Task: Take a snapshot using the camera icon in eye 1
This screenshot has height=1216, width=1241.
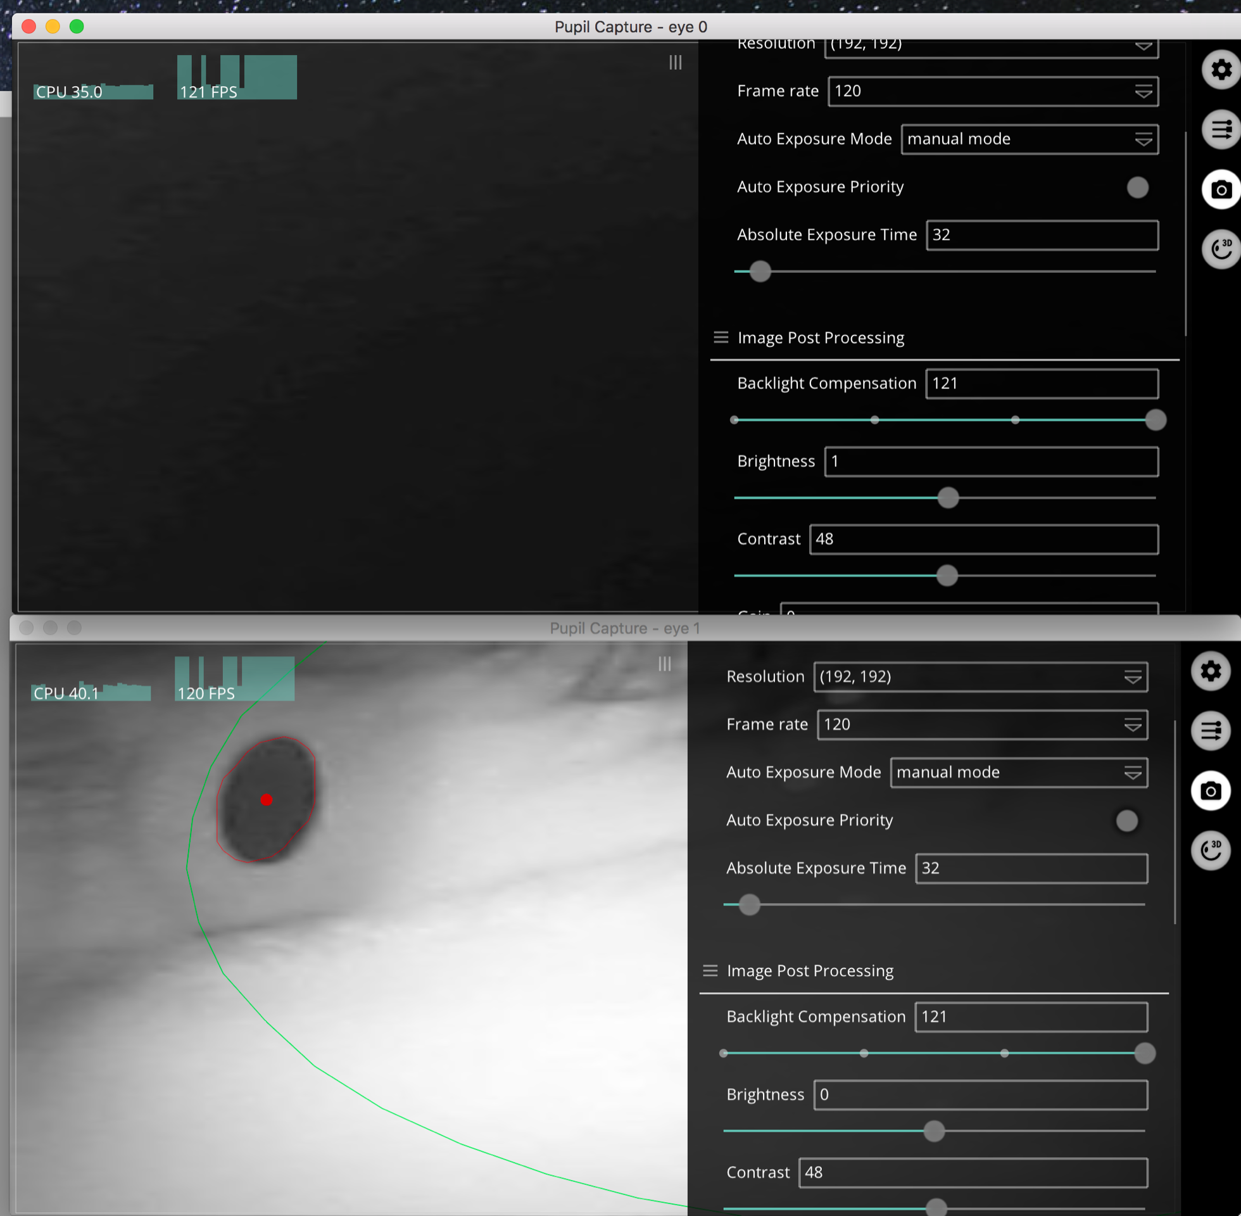Action: click(1211, 790)
